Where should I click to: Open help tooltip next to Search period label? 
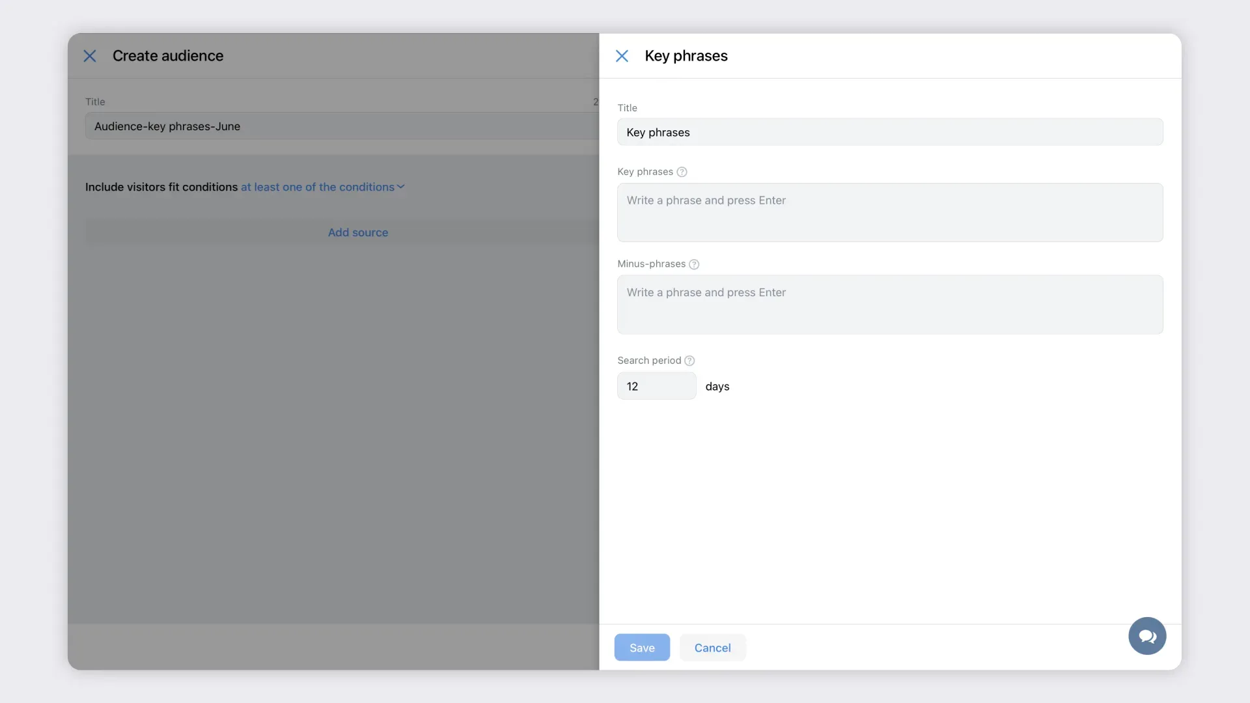click(x=689, y=361)
